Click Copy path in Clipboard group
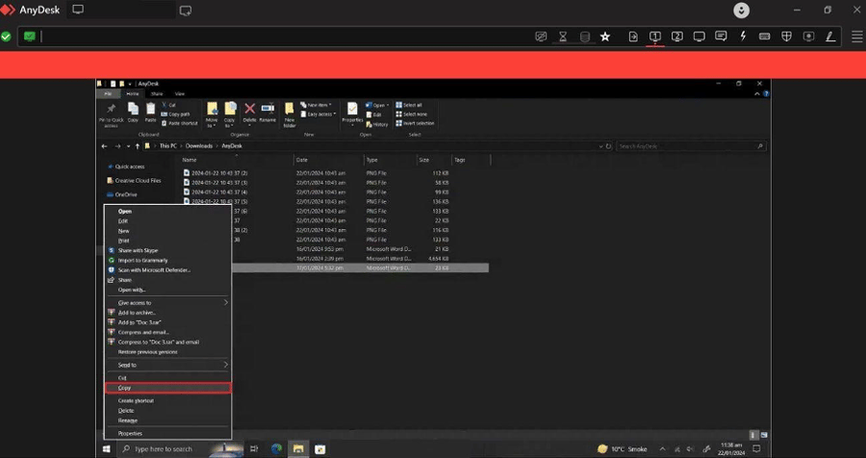 [x=176, y=114]
